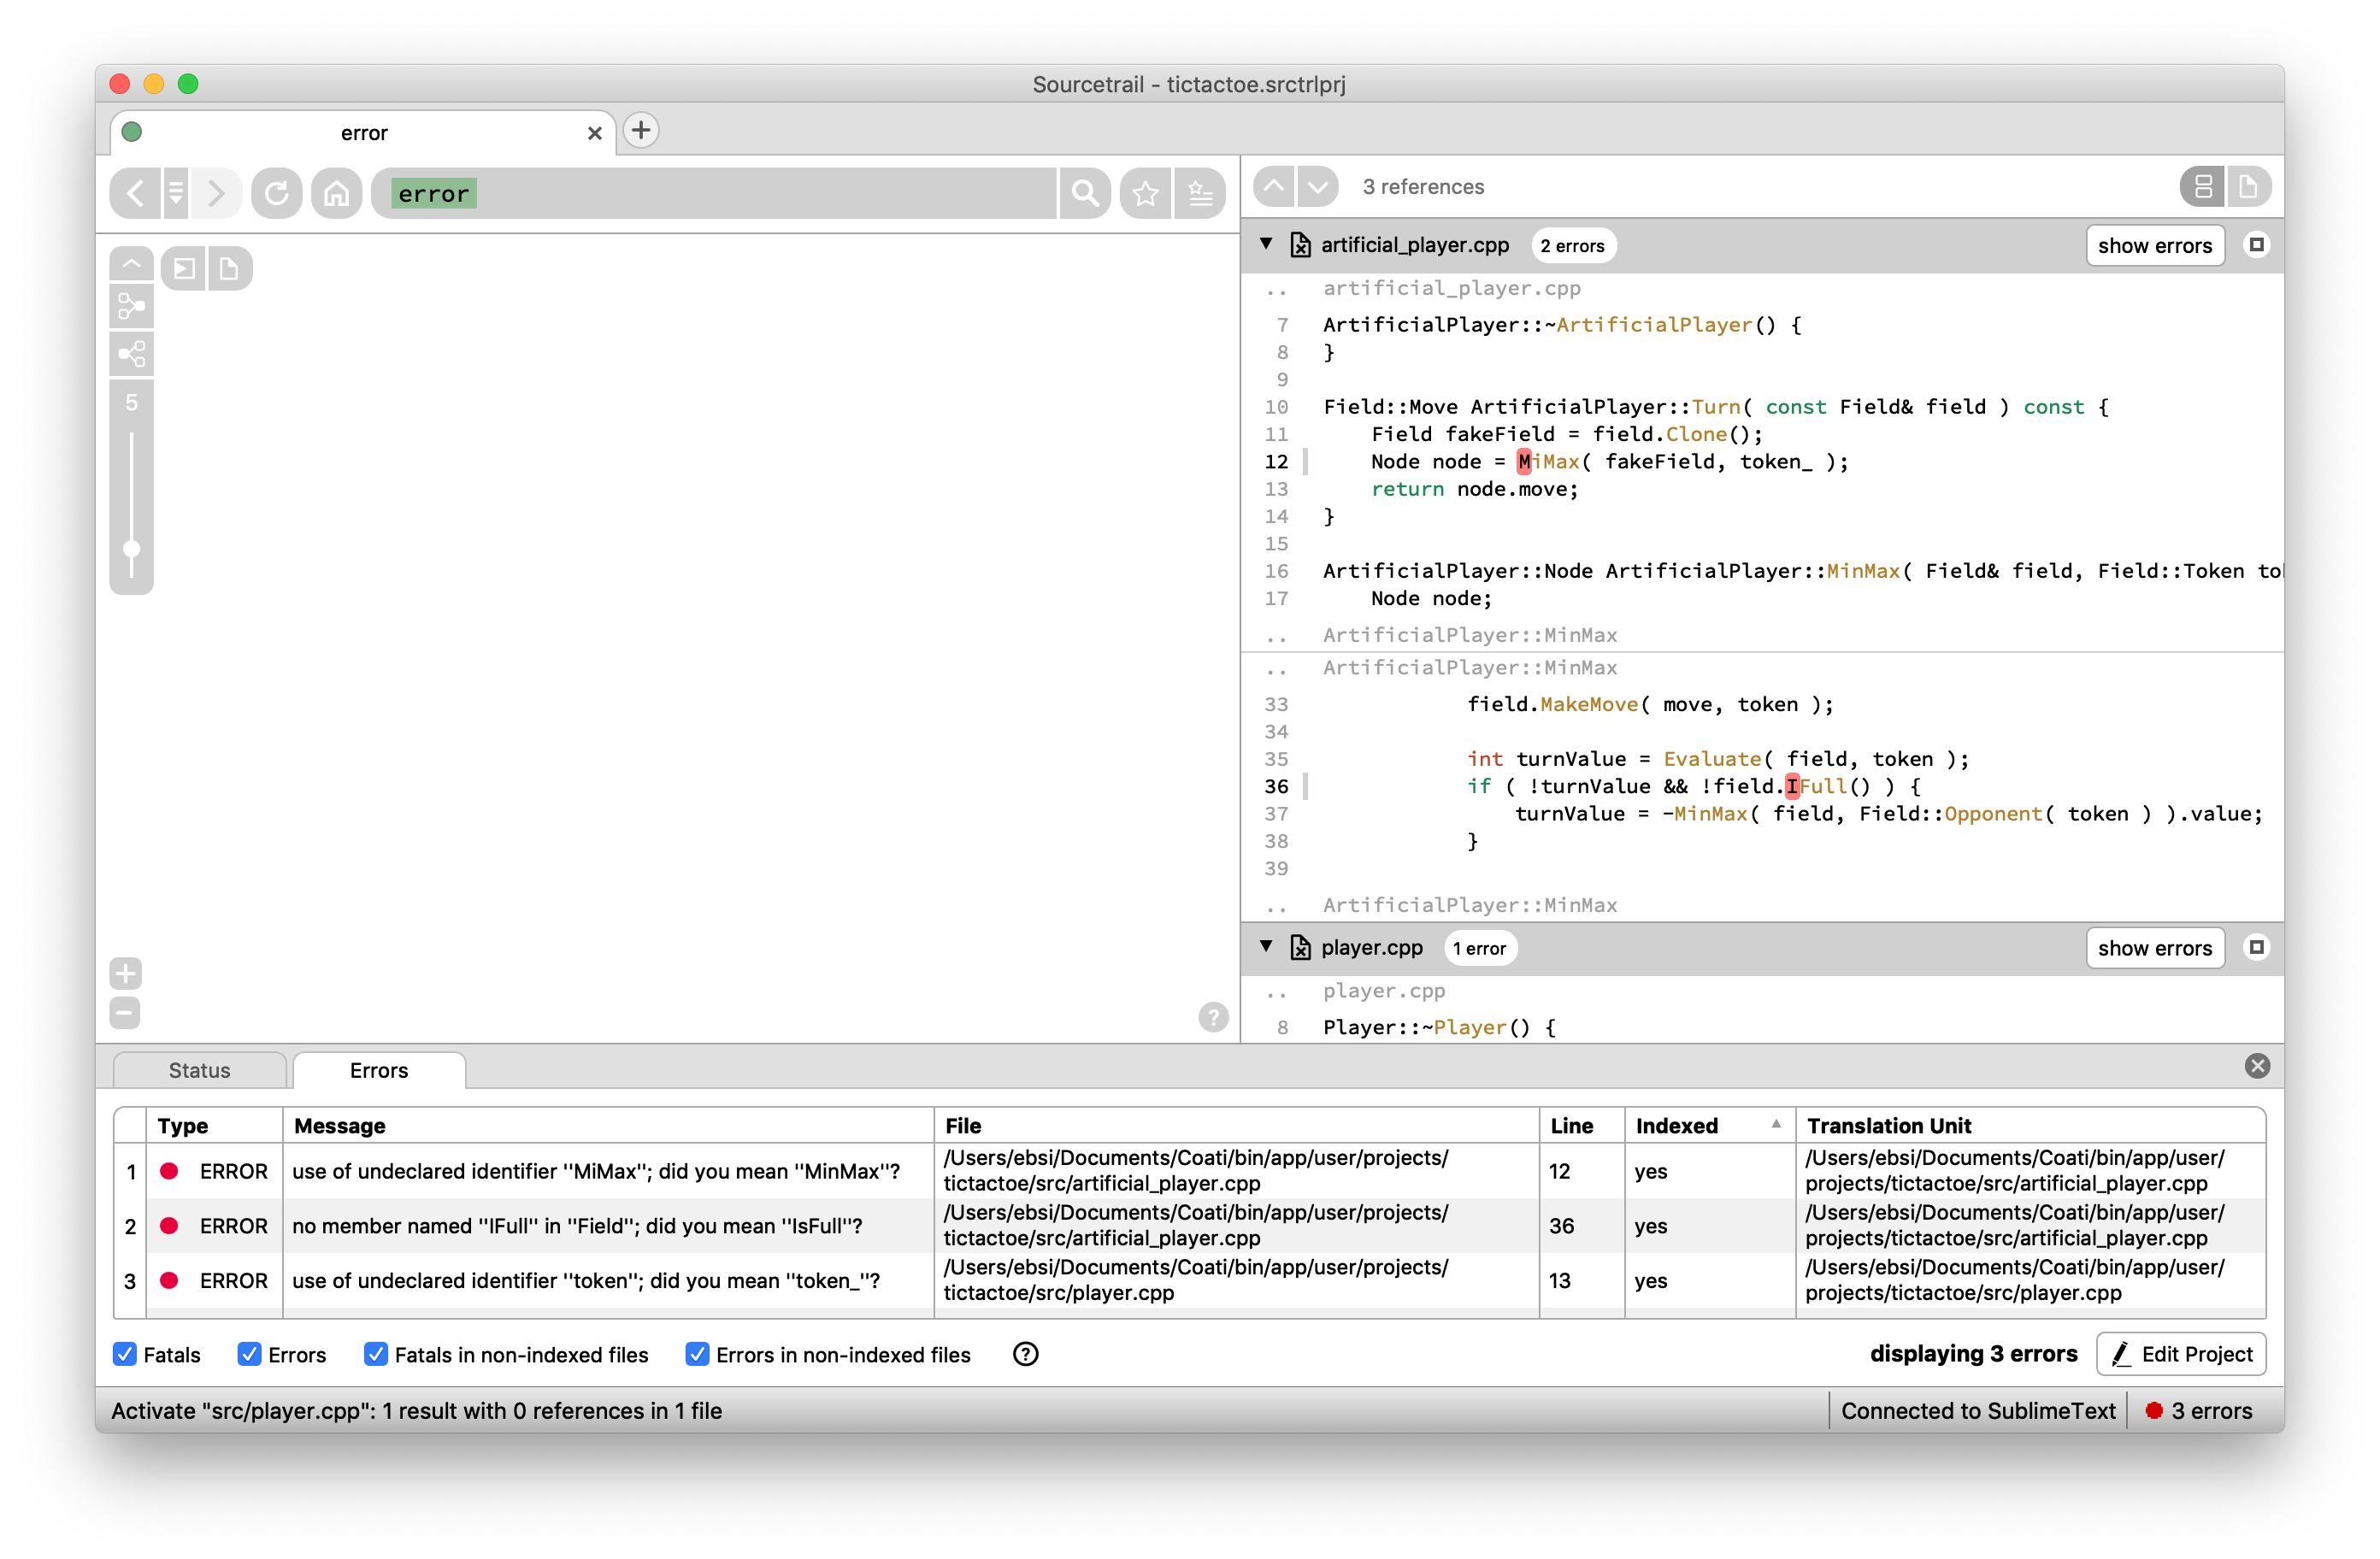Screen dimensions: 2380x1559
Task: Sort errors by the Indexed column
Action: (x=1709, y=1126)
